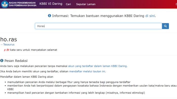Click the 'Pesan Redaksi' heading
This screenshot has height=99, width=177.
pos(16,61)
